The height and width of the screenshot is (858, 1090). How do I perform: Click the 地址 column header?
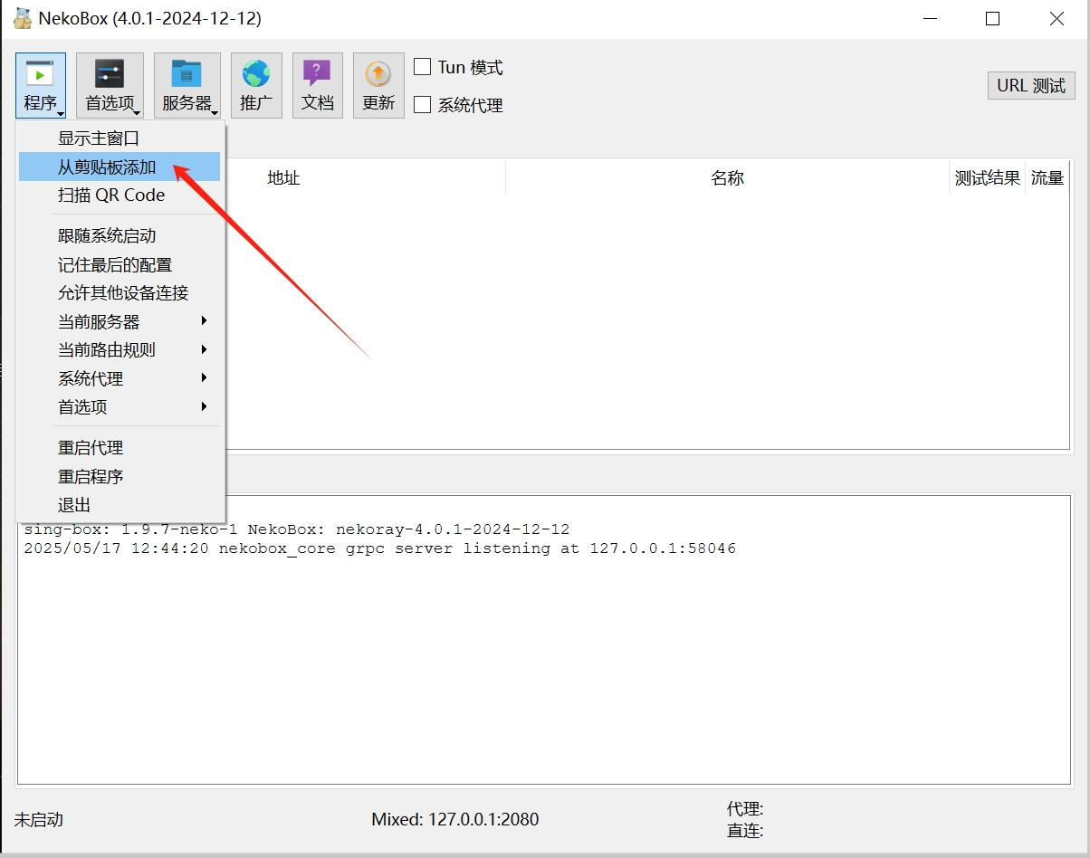pos(283,178)
